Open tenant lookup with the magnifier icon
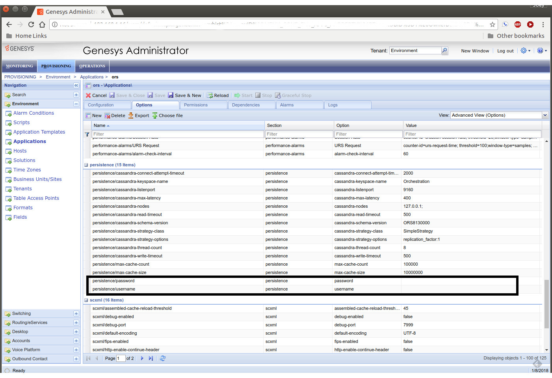552x378 pixels. 444,50
